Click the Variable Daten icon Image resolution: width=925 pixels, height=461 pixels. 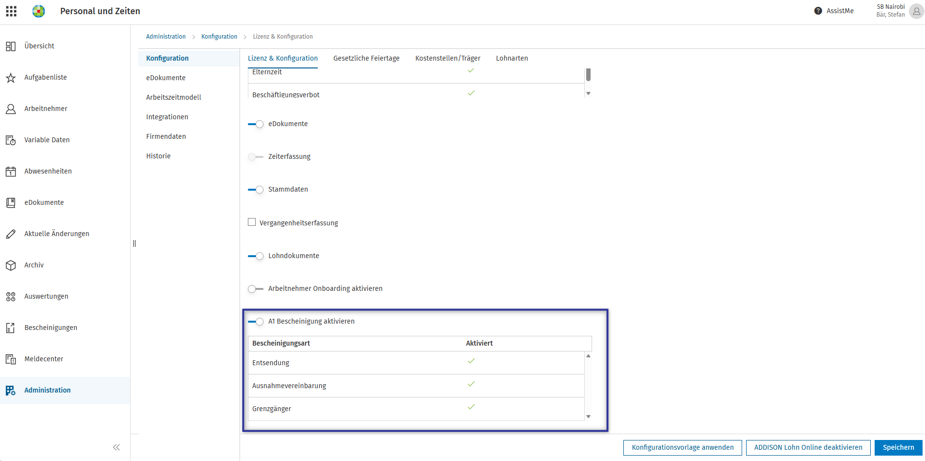tap(11, 140)
